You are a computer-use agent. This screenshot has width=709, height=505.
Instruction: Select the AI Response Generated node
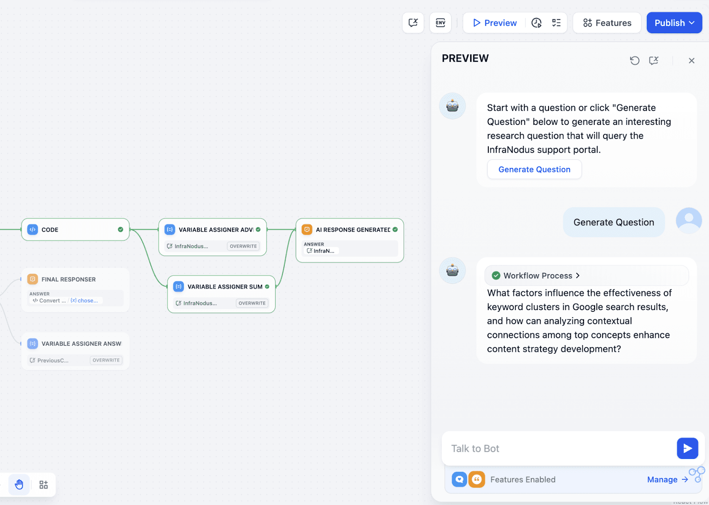coord(349,229)
